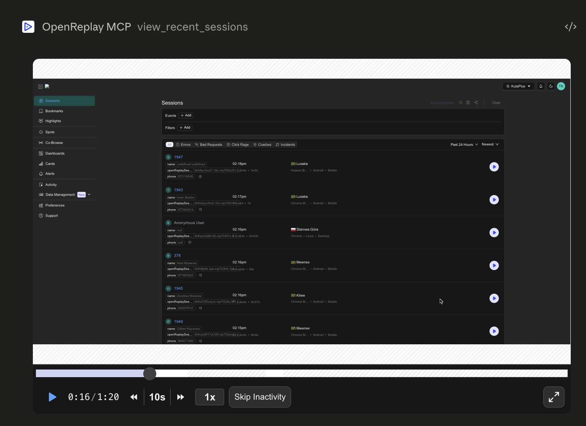Click the Data Management icon in sidebar

point(41,195)
